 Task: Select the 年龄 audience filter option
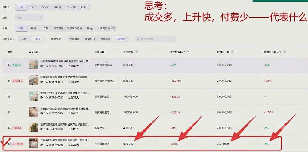[46, 28]
